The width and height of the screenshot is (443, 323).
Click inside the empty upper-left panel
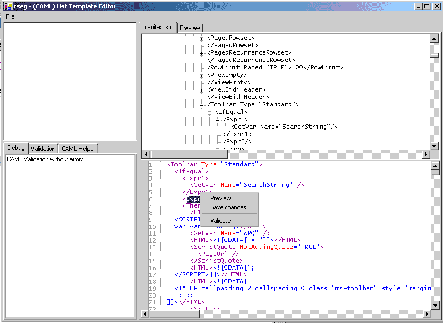pyautogui.click(x=70, y=81)
